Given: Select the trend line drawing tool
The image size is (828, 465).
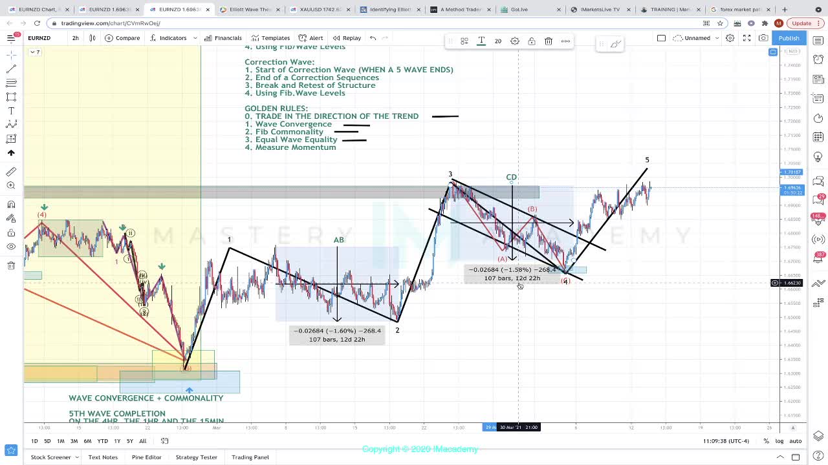Looking at the screenshot, I should 11,68.
